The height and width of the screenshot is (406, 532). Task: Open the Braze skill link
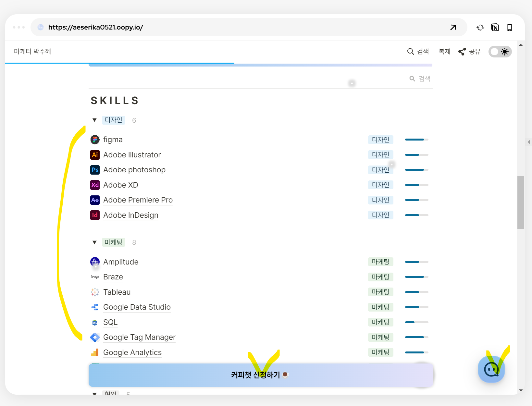click(113, 277)
